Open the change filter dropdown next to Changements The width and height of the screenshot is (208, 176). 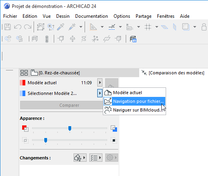click(80, 158)
